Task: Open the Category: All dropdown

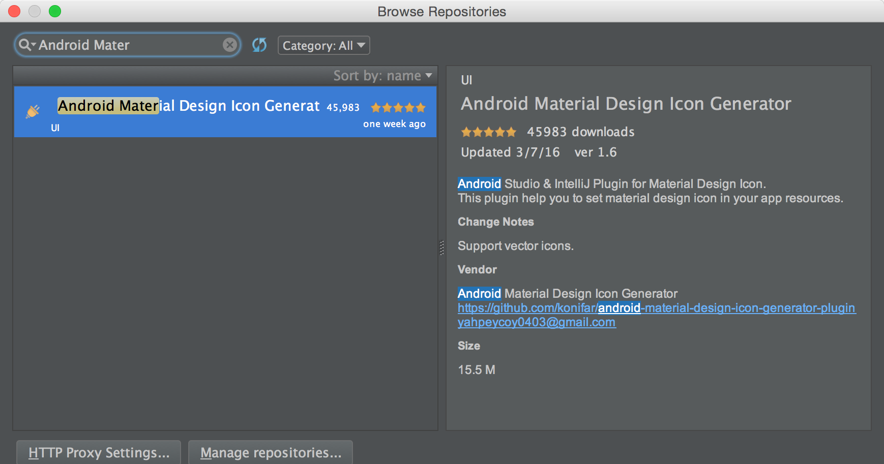Action: pos(323,45)
